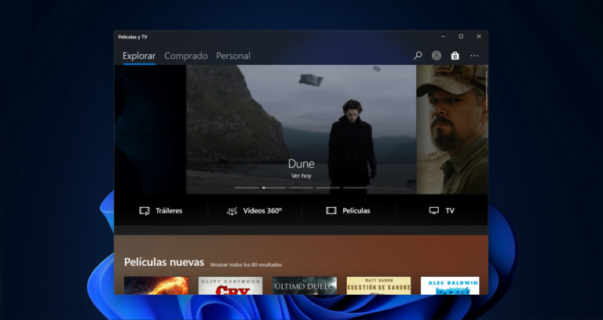
Task: Open the user account icon
Action: pyautogui.click(x=436, y=56)
